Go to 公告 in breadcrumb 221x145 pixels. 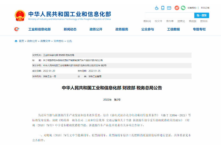click(x=69, y=41)
